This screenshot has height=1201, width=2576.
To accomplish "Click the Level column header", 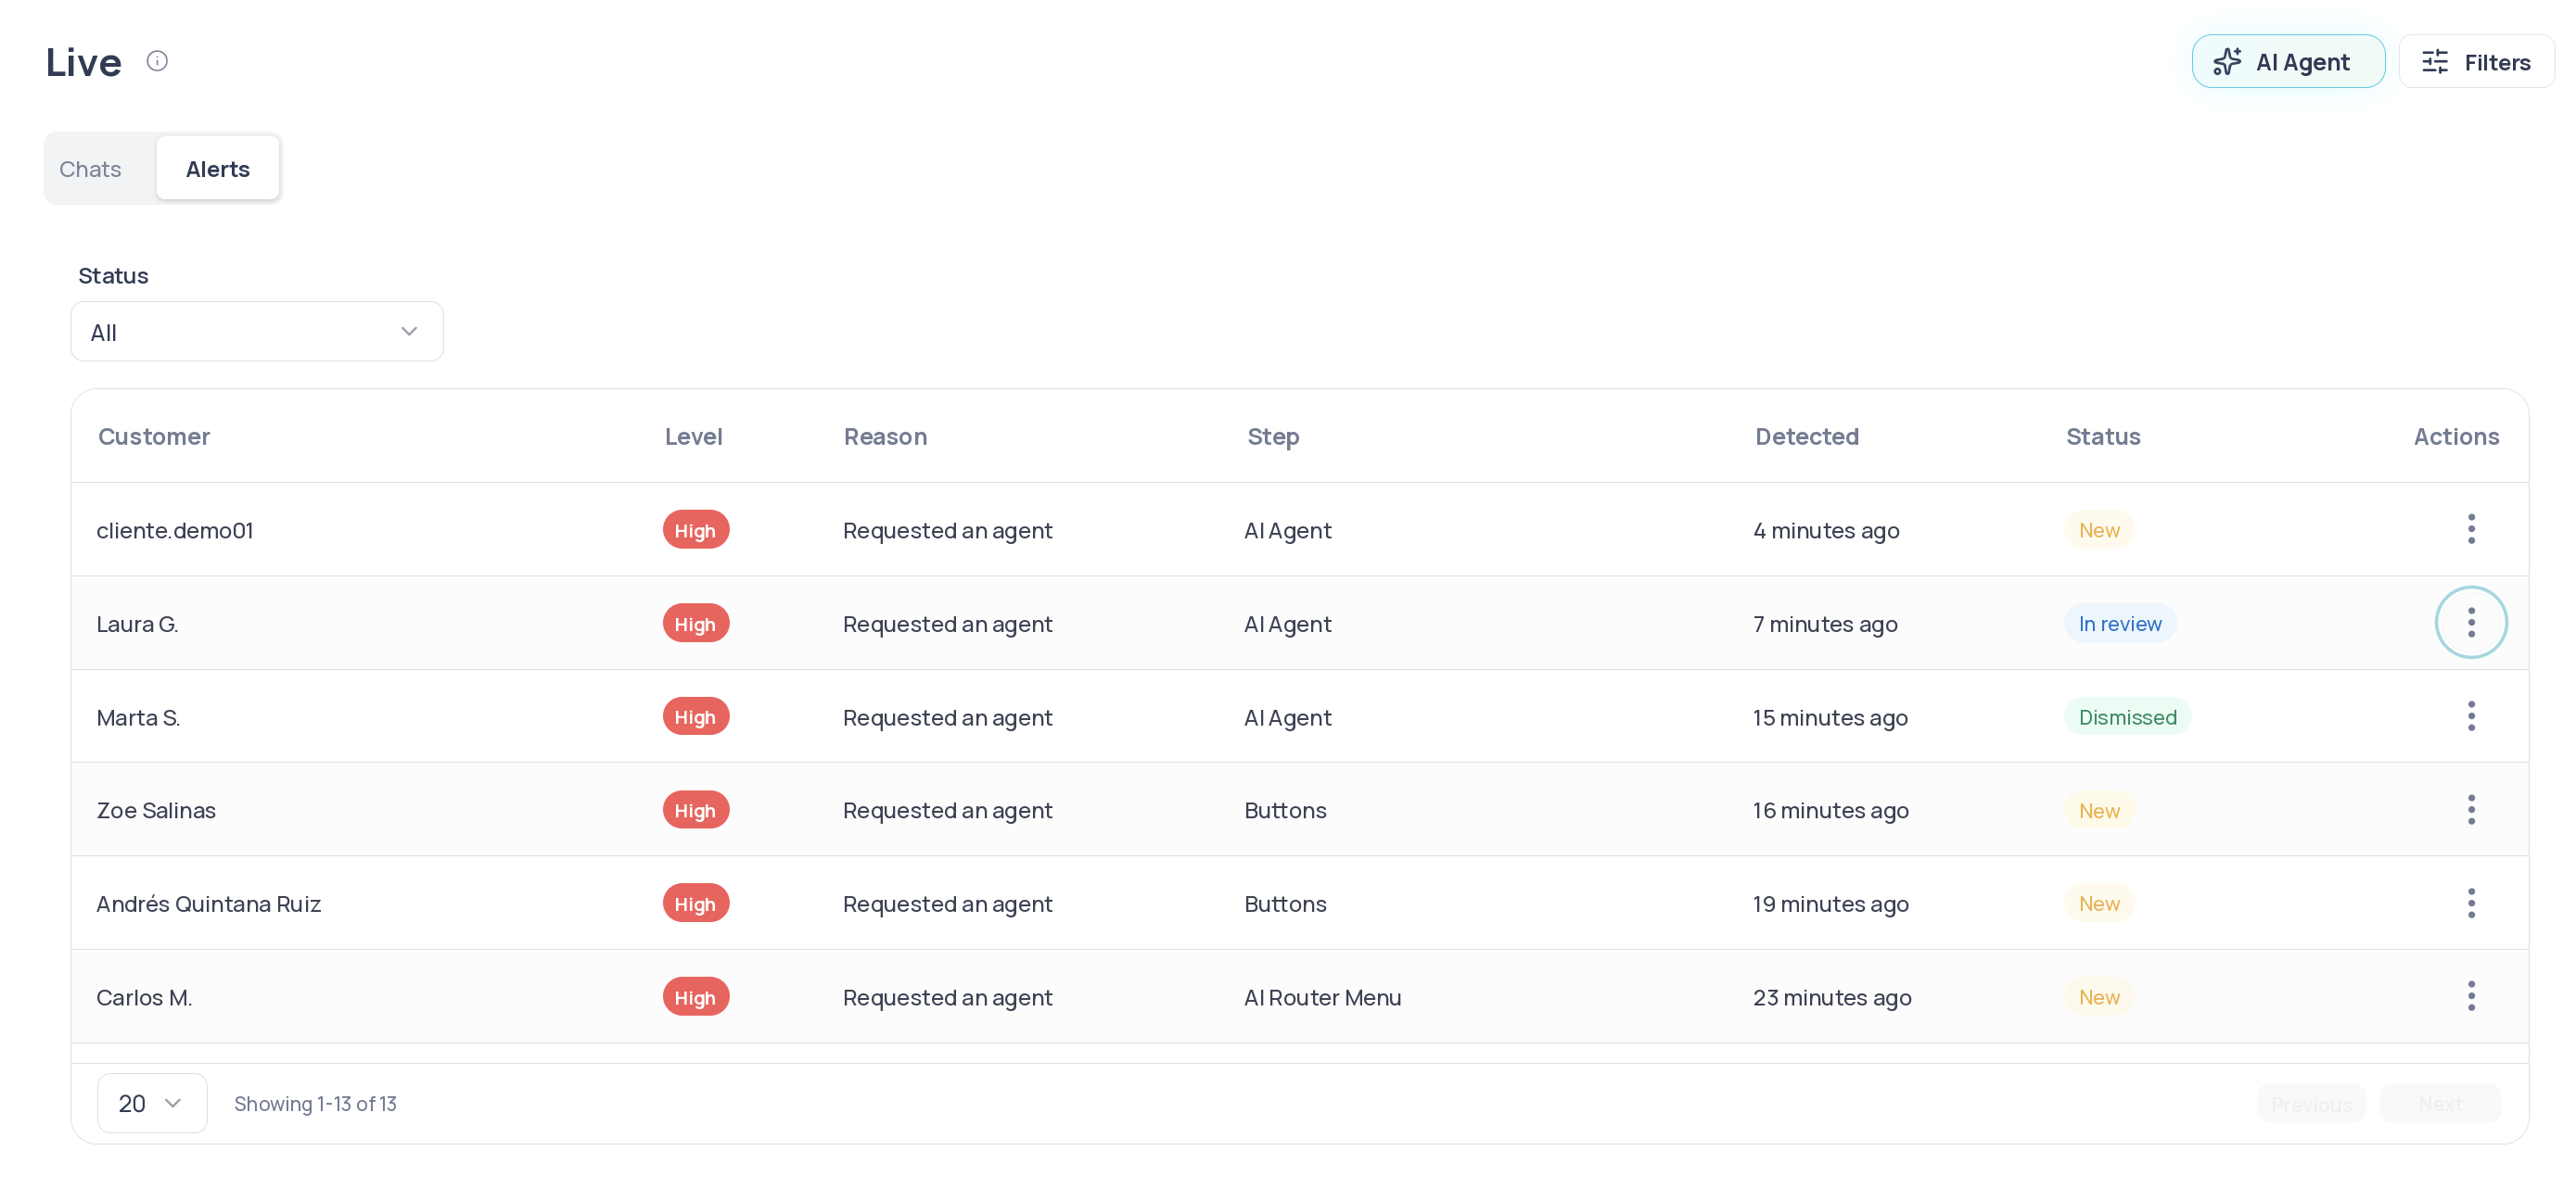I will pyautogui.click(x=693, y=436).
